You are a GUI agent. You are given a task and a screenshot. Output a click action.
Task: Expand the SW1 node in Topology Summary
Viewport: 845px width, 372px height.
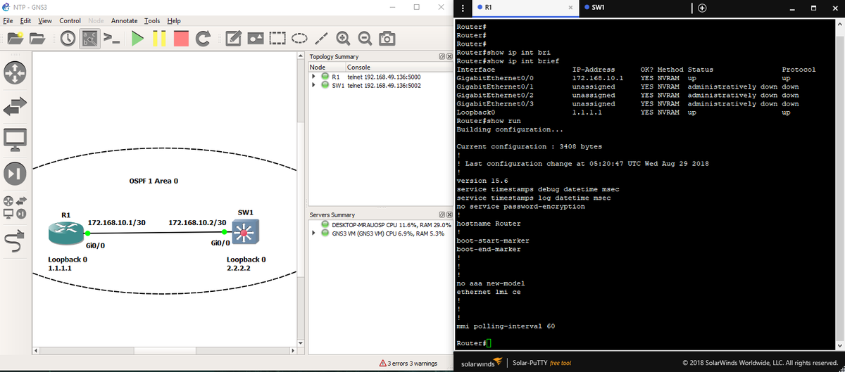coord(313,86)
